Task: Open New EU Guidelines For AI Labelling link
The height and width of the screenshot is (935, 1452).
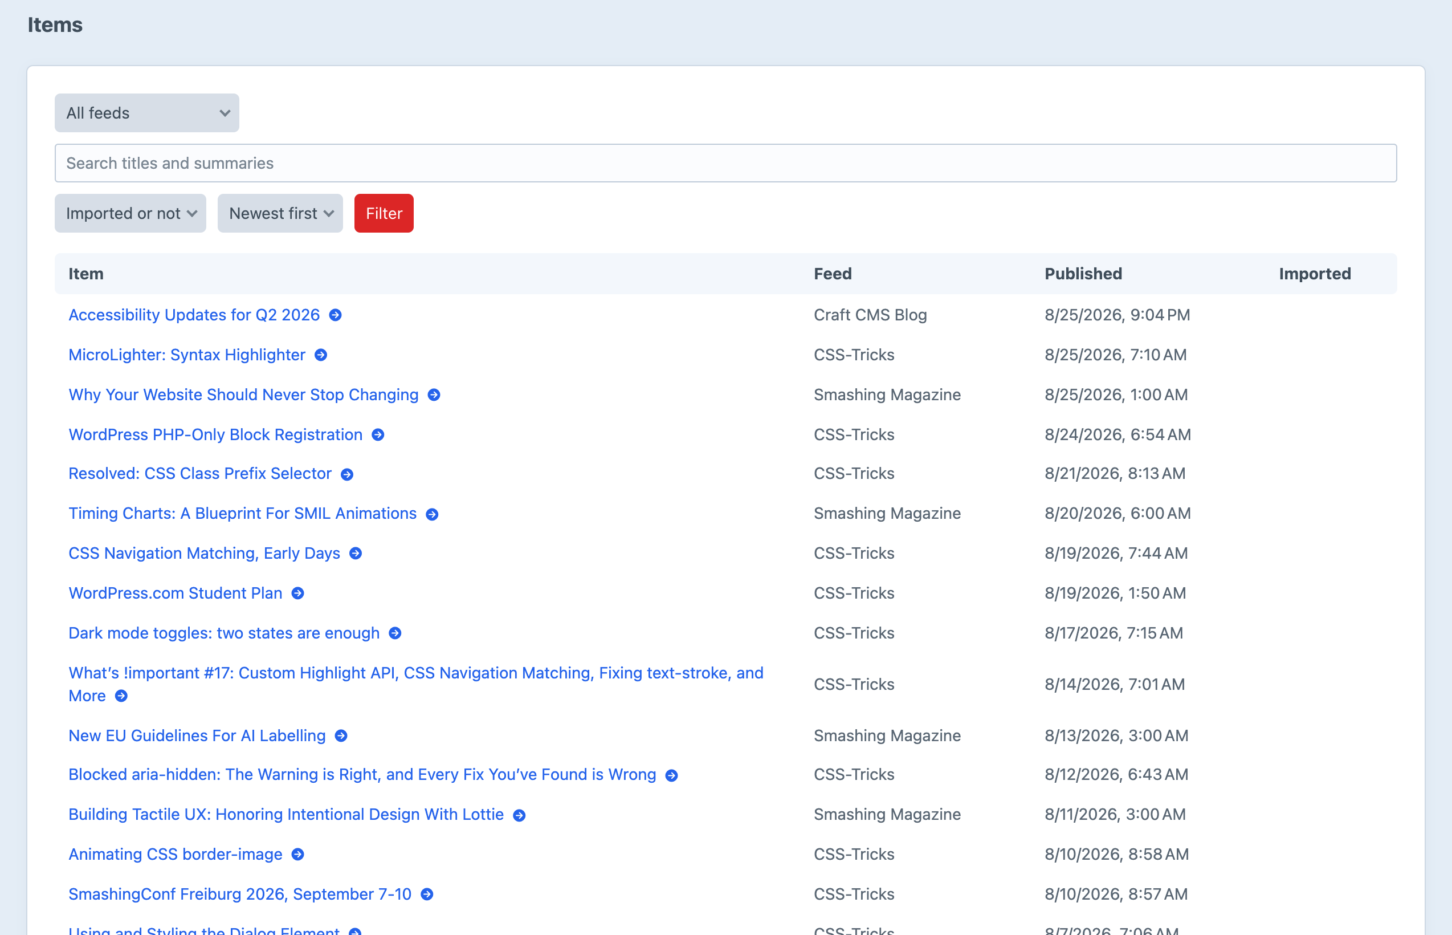Action: 197,737
